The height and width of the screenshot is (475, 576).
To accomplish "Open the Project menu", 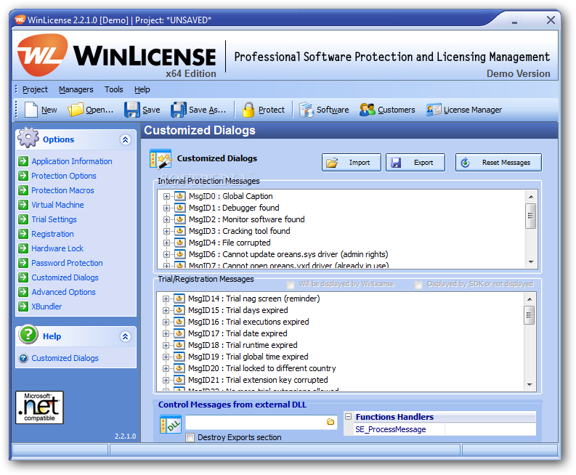I will pyautogui.click(x=35, y=89).
